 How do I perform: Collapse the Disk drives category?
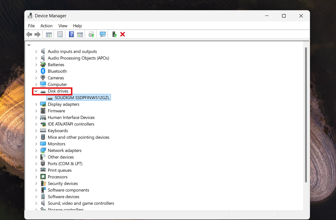coord(36,91)
